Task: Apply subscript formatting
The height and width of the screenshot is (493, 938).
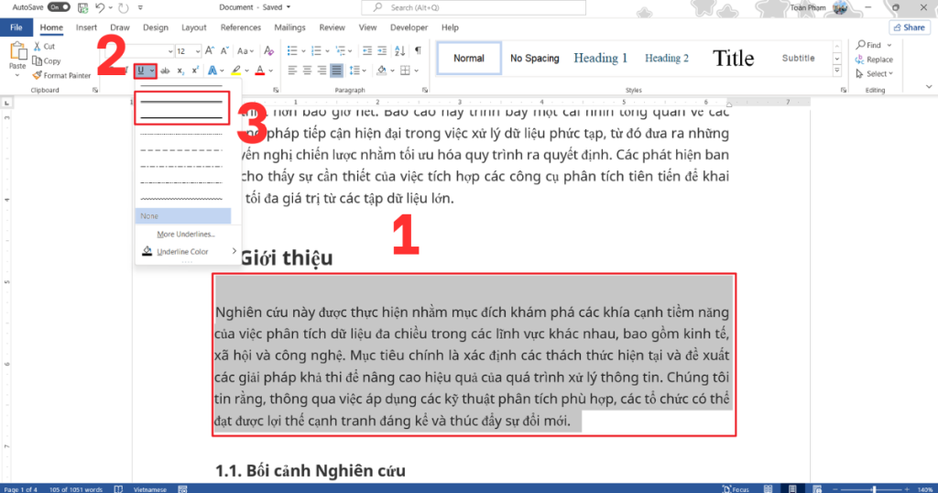Action: coord(180,71)
